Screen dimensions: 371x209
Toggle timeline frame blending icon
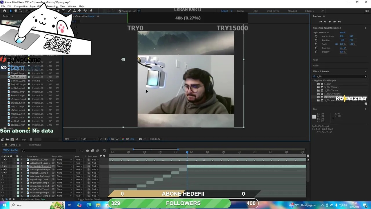click(x=92, y=151)
